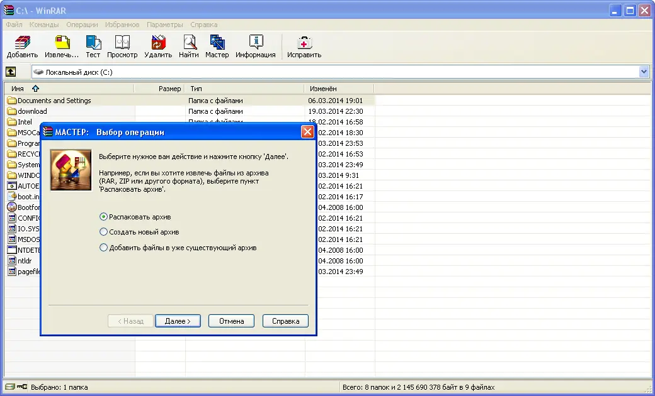Open the Команды menu
Viewport: 655px width, 396px height.
(x=44, y=25)
